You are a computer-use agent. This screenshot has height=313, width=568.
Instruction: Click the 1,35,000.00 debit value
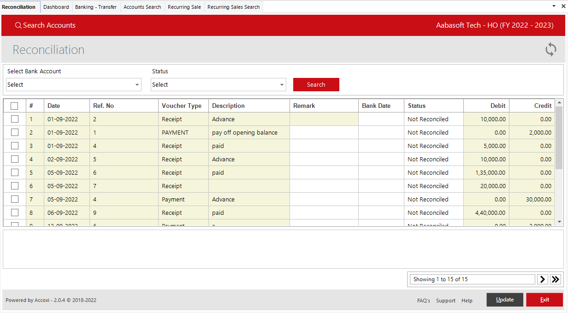(491, 172)
